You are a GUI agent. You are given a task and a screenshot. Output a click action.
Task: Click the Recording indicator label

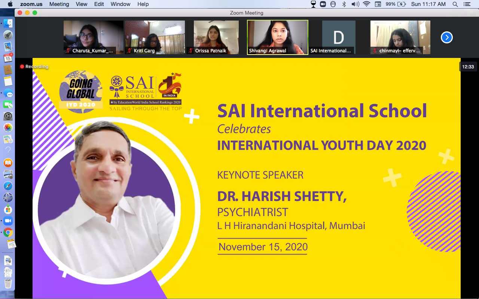(x=34, y=67)
